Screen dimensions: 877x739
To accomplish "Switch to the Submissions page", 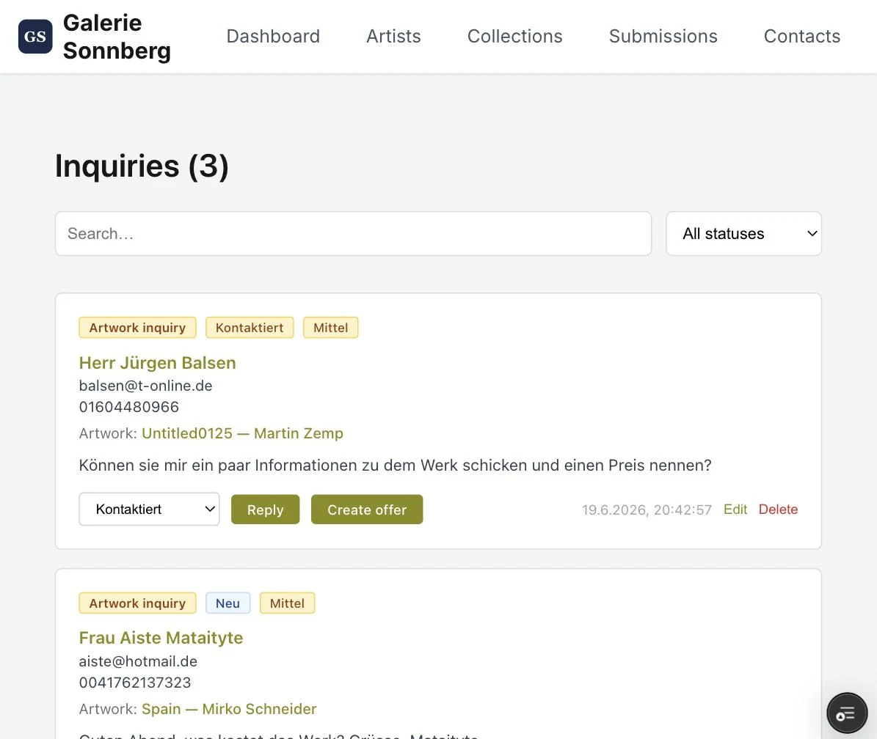I will click(x=663, y=37).
